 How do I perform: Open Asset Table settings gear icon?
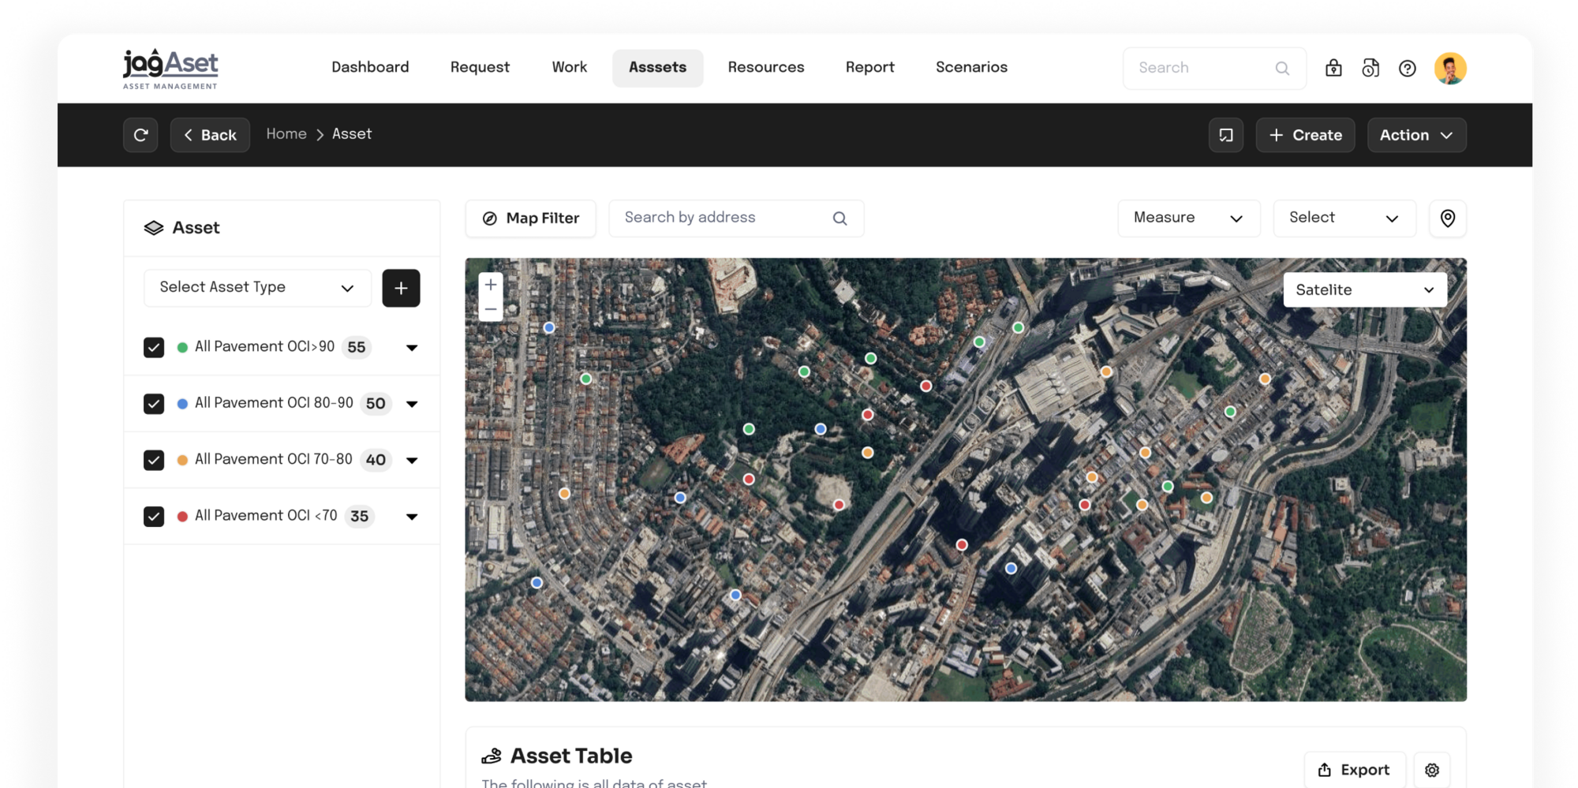tap(1432, 770)
